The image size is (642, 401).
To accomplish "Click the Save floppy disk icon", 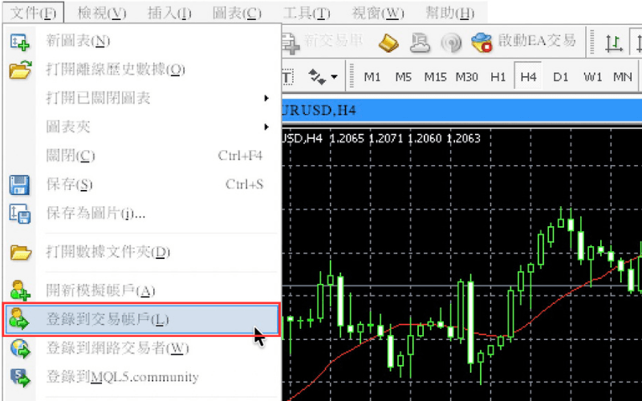I will pyautogui.click(x=19, y=185).
